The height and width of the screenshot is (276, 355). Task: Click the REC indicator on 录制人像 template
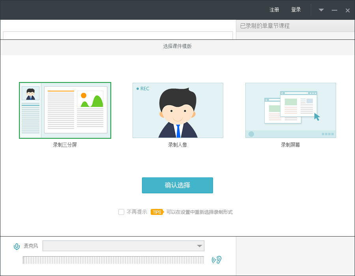point(143,89)
